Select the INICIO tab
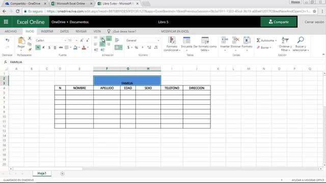This screenshot has width=326, height=183. coord(30,32)
